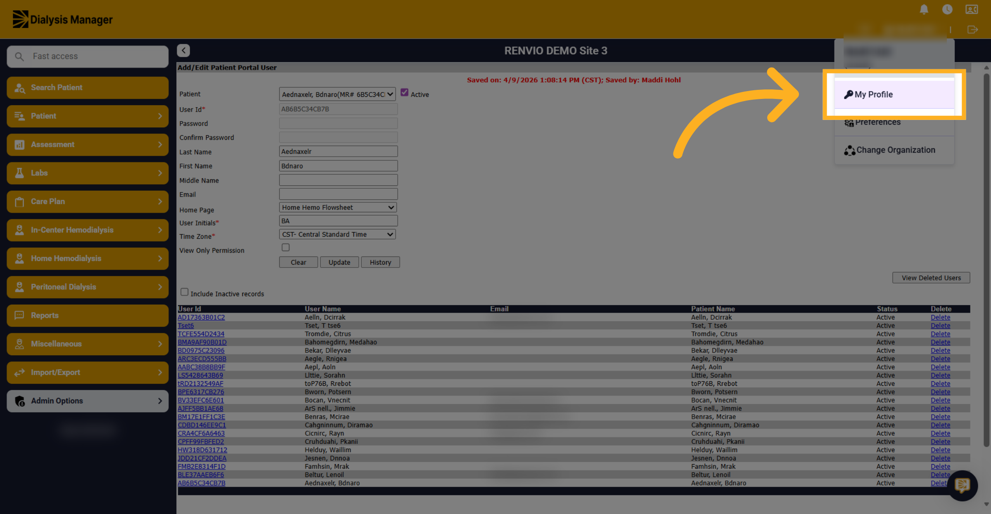Enable the View Only Permission checkbox

(285, 247)
